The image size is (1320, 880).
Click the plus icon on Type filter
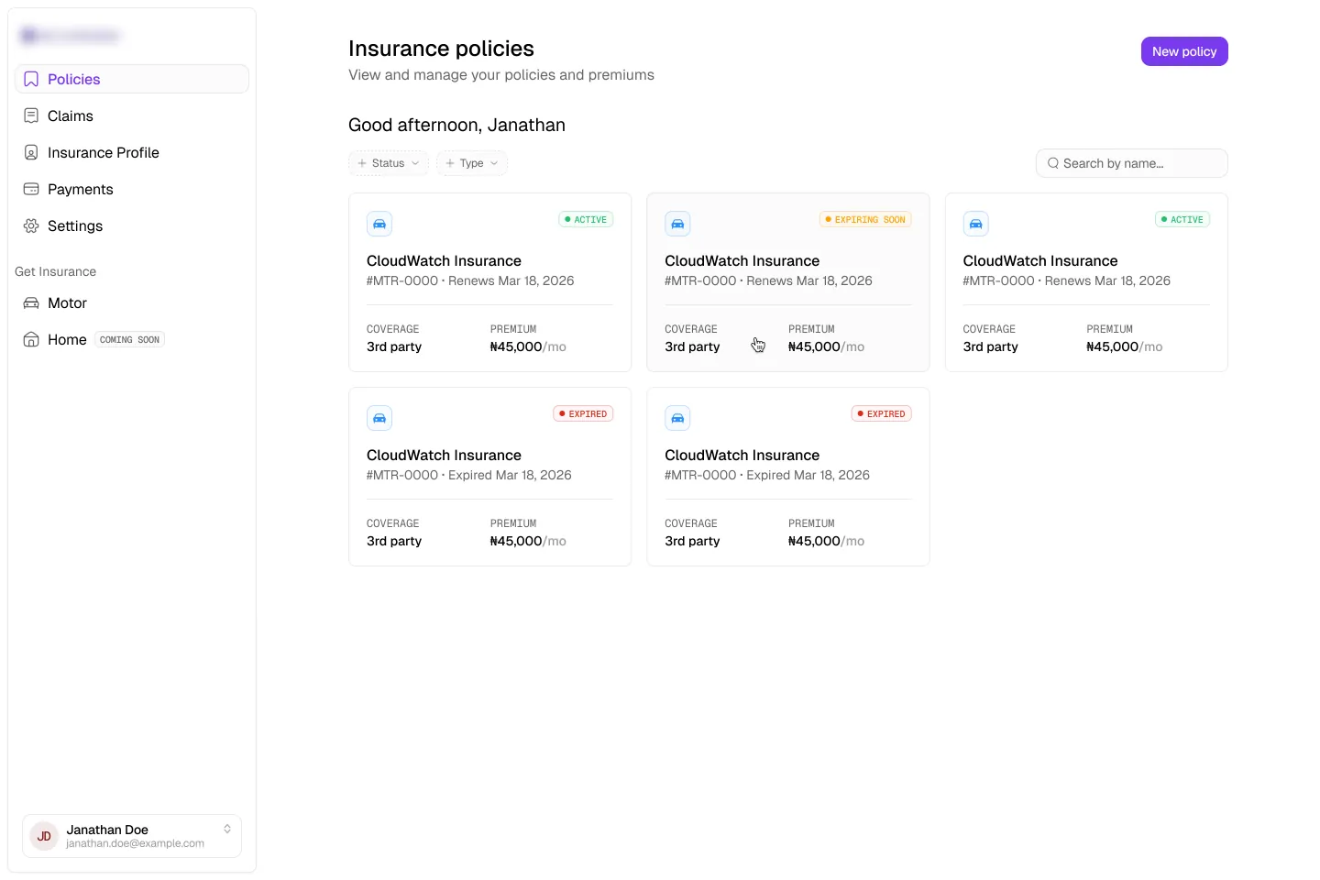pos(450,163)
